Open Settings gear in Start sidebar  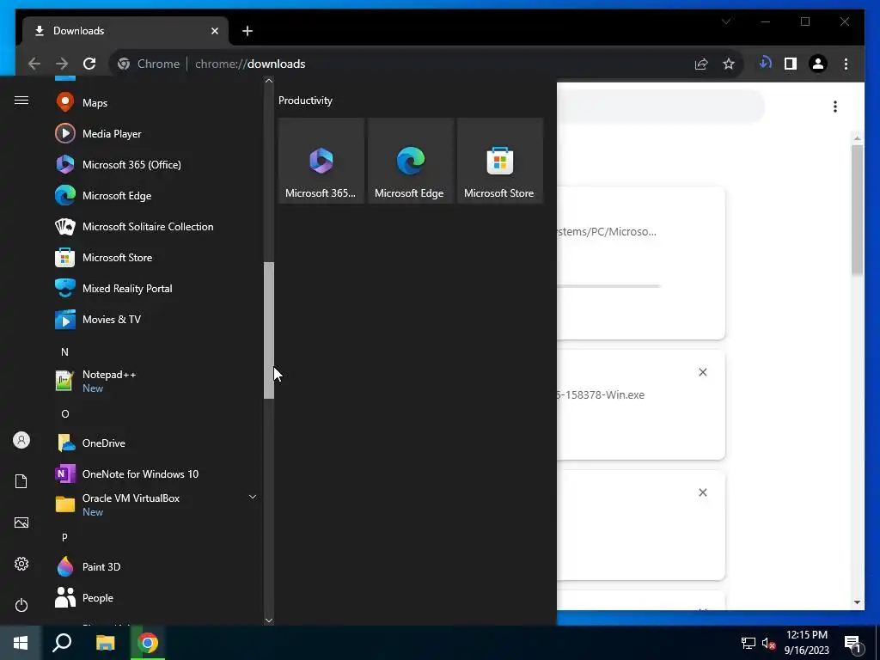point(21,564)
